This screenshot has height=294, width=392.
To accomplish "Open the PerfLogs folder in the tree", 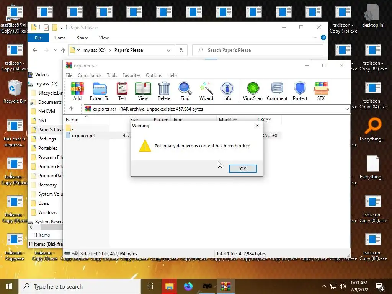I will 47,139.
